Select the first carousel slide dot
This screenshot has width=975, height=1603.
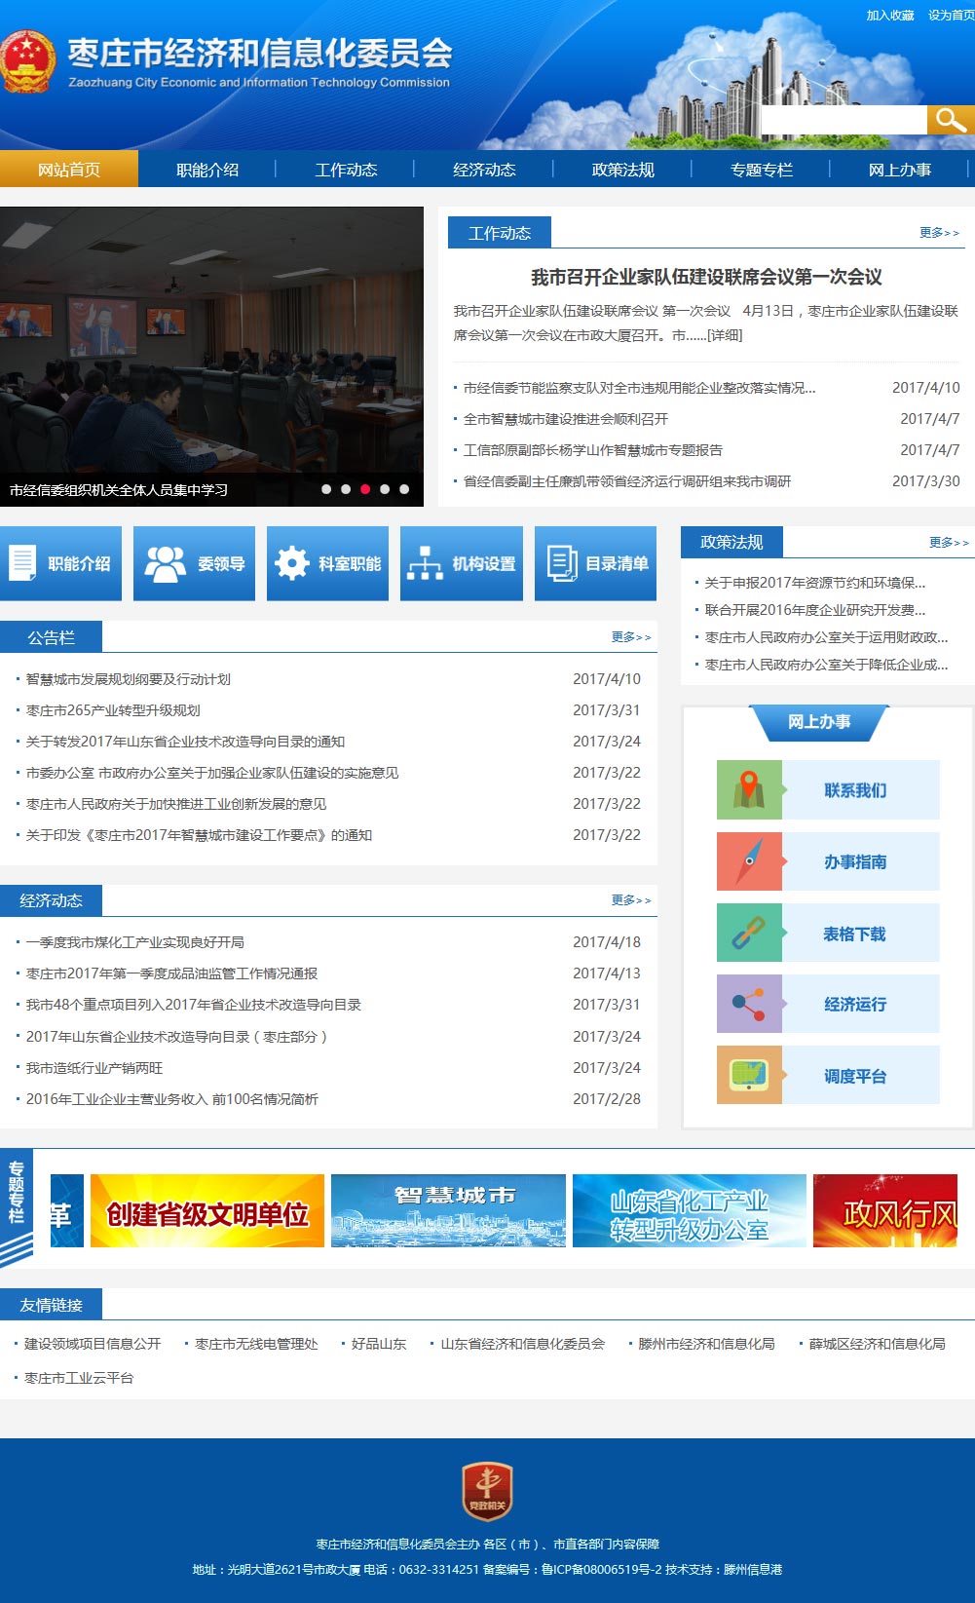click(326, 489)
